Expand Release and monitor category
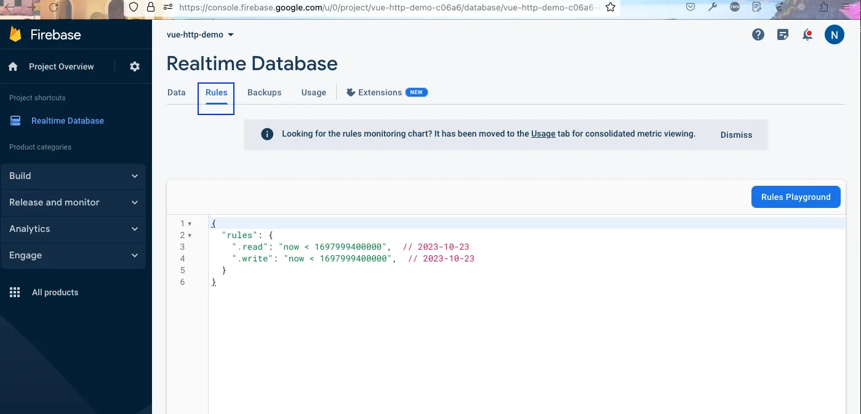 click(x=73, y=202)
